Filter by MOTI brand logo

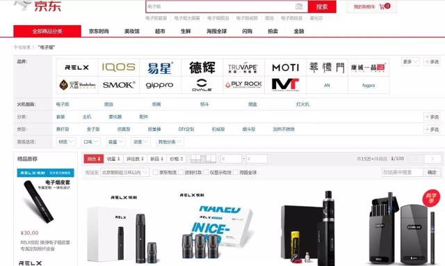pos(285,68)
